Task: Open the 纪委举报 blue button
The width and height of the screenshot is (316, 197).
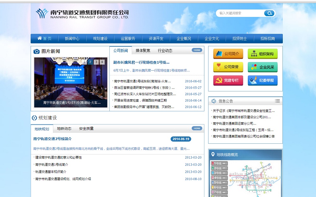Action: pos(263,80)
